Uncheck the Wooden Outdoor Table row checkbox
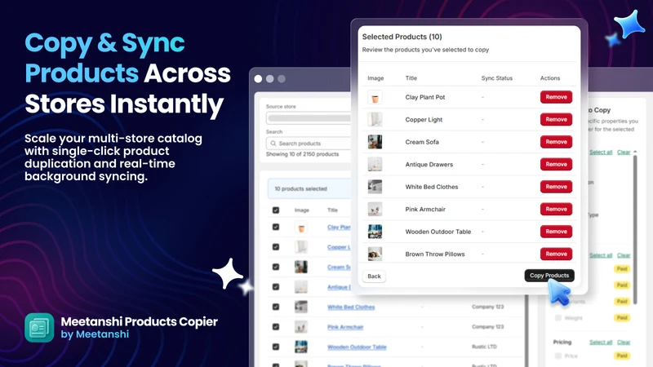Image resolution: width=653 pixels, height=367 pixels. pyautogui.click(x=276, y=347)
